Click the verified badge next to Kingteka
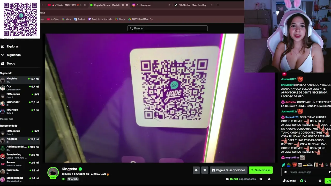The image size is (331, 186). pyautogui.click(x=80, y=169)
